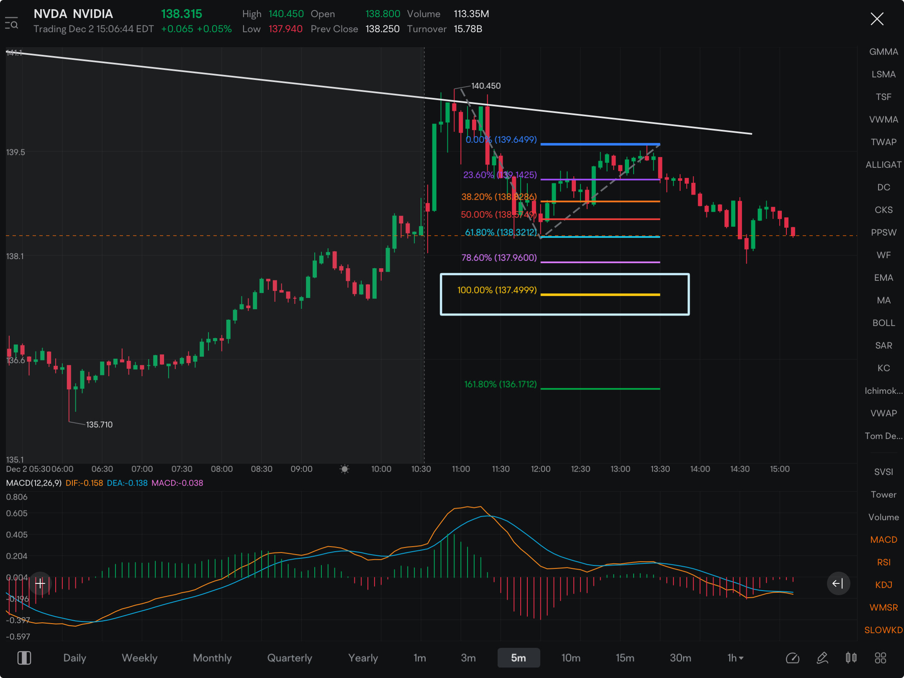Select the 30m interval
The height and width of the screenshot is (678, 904).
681,658
